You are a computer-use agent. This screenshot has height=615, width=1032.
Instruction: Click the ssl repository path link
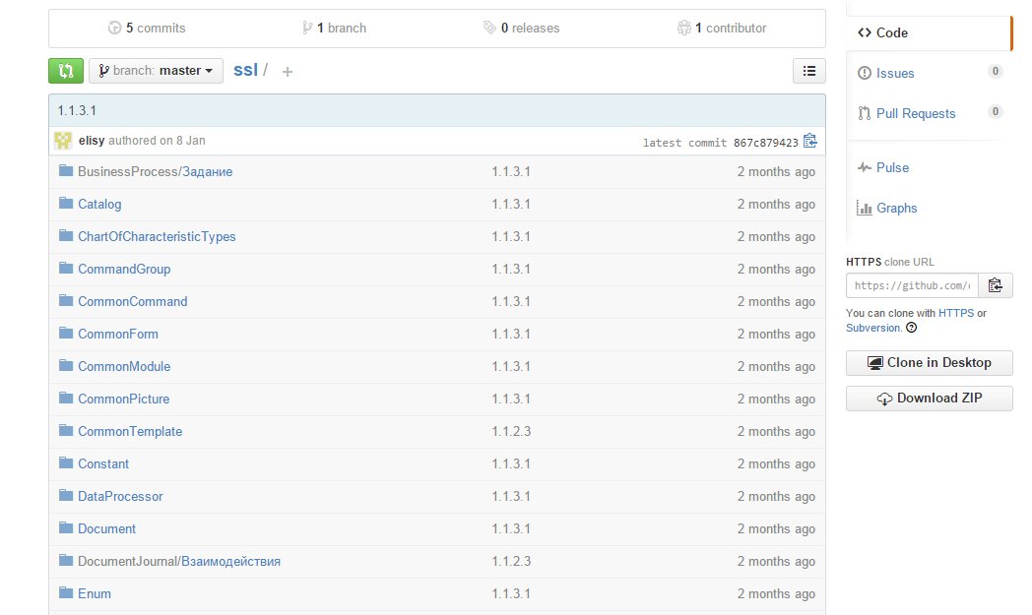click(x=245, y=70)
